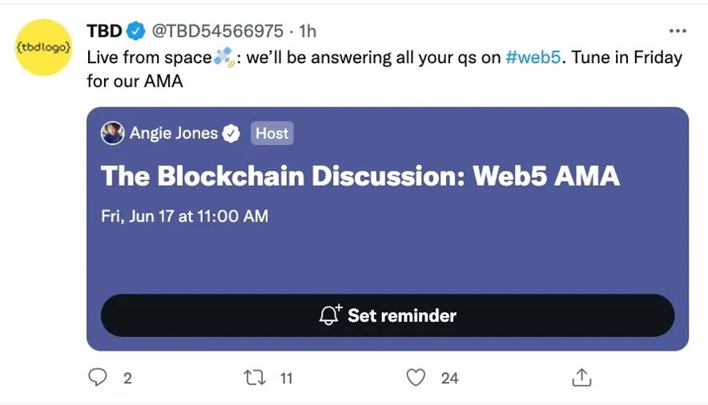The image size is (708, 405).
Task: Click the yellow tbdlogo profile avatar
Action: click(x=44, y=47)
